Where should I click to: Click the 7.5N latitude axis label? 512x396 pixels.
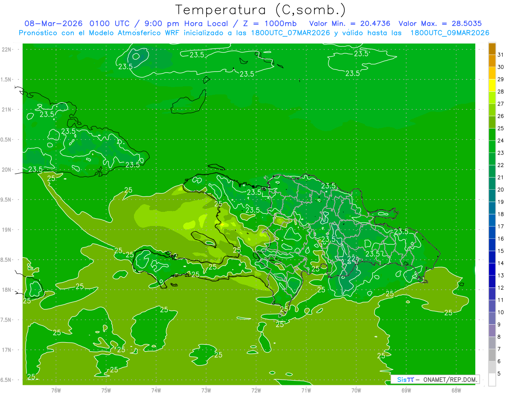click(x=6, y=320)
